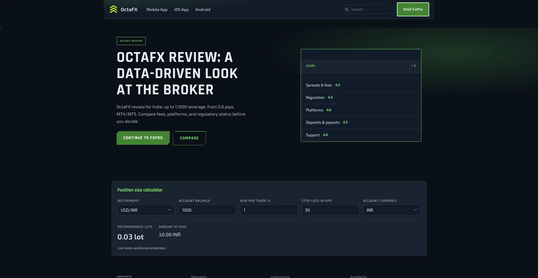Click the SCORE header label

click(310, 66)
